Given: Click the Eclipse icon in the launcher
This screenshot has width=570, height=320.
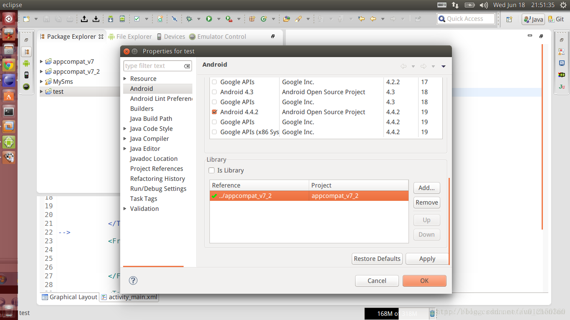Looking at the screenshot, I should [x=9, y=80].
